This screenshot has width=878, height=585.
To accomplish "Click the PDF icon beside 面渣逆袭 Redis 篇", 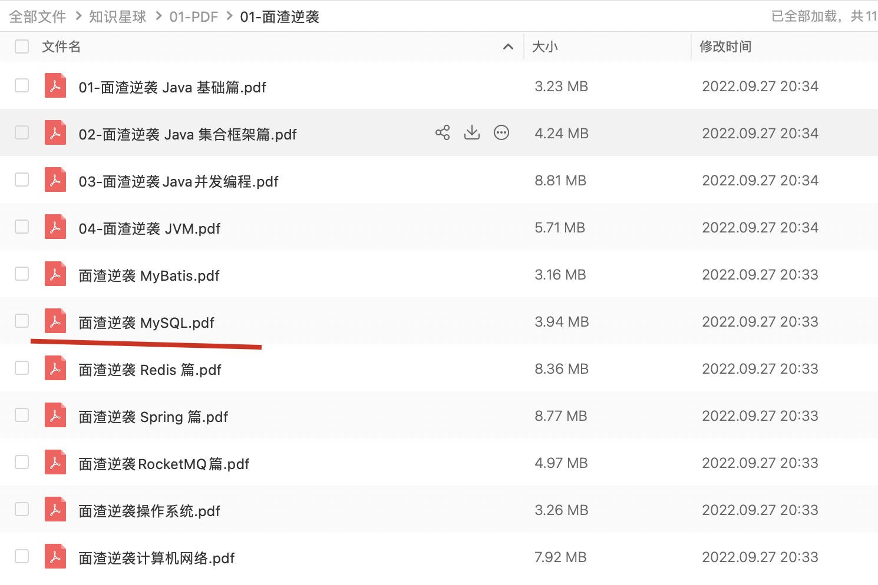I will (x=55, y=368).
